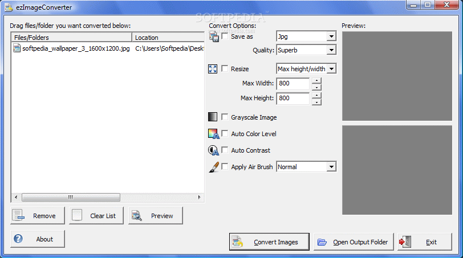This screenshot has width=463, height=258.
Task: Open the About dialog button
Action: coord(38,239)
